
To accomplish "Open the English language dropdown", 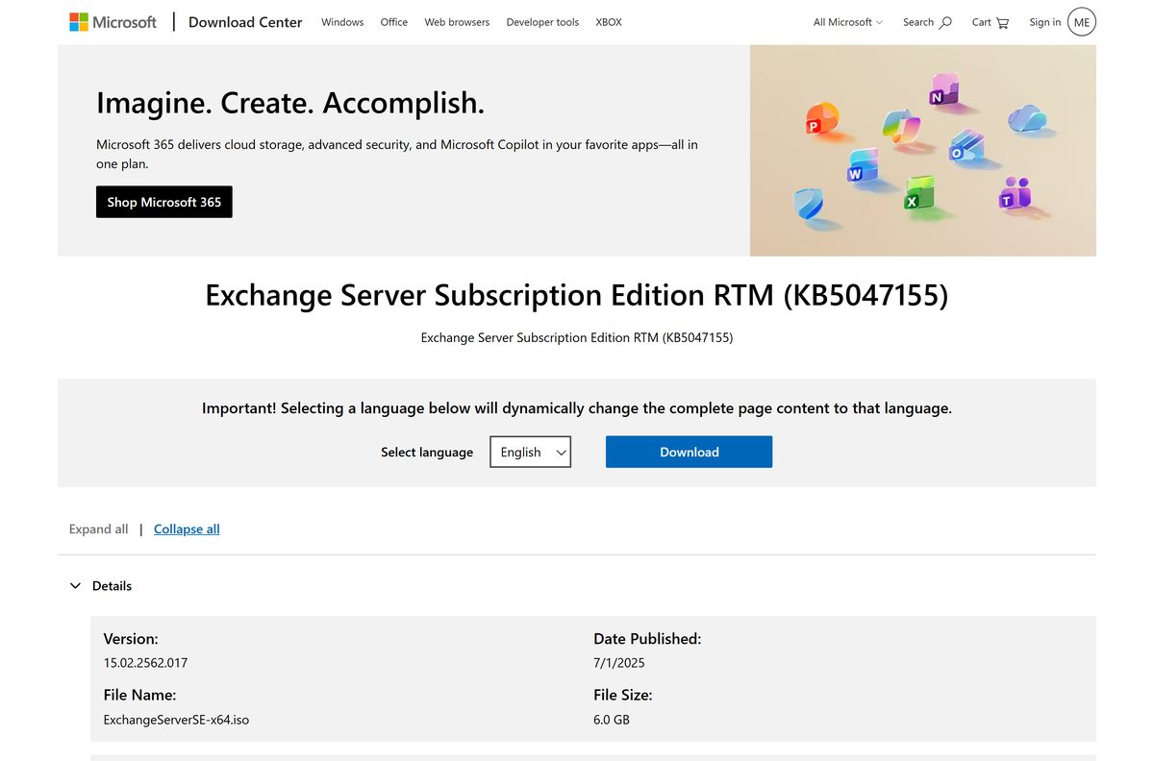I will coord(530,452).
